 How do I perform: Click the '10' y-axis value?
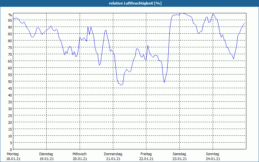10,136
